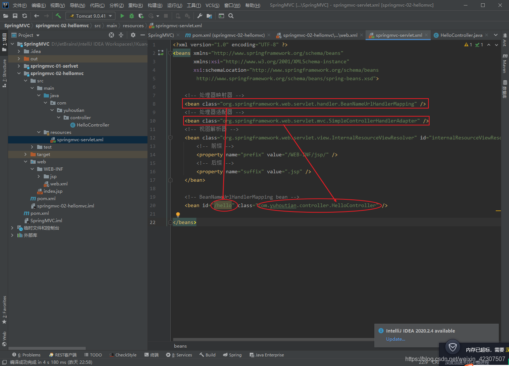Click the Project panel horizontal scrollbar
This screenshot has height=366, width=509.
pos(47,348)
